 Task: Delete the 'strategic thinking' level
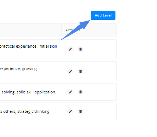(81, 111)
